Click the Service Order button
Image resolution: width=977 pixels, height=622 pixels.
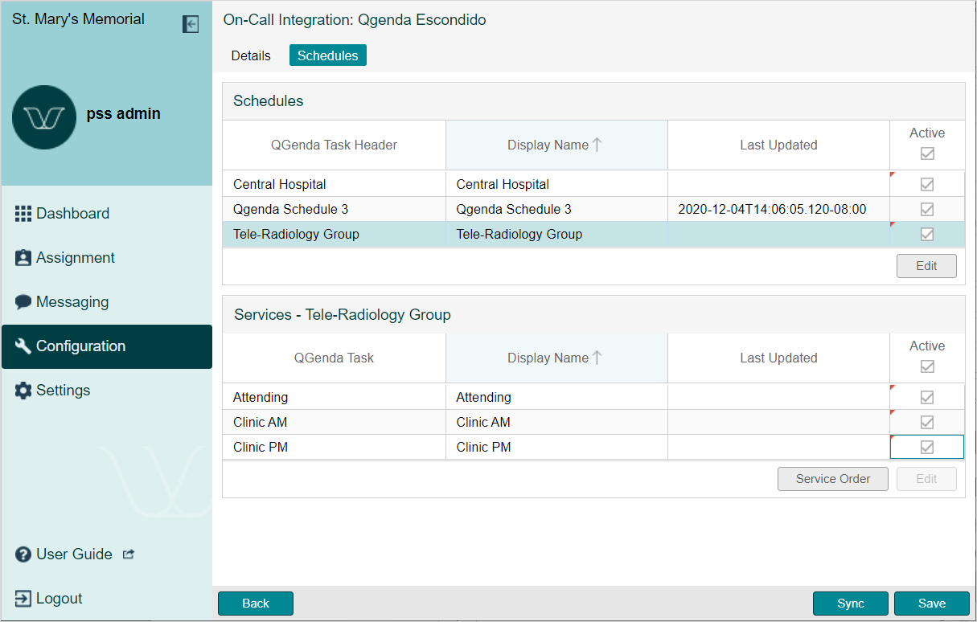click(x=832, y=479)
